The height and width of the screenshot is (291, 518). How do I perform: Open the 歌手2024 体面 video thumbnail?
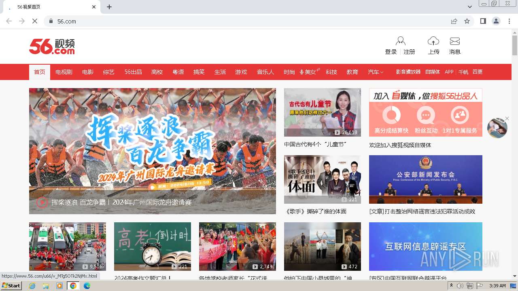point(323,179)
